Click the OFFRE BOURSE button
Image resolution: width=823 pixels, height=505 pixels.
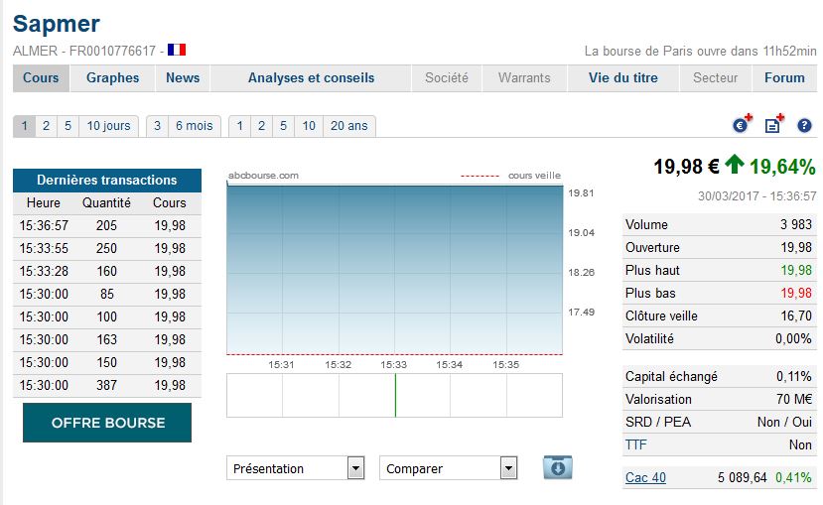(x=107, y=423)
